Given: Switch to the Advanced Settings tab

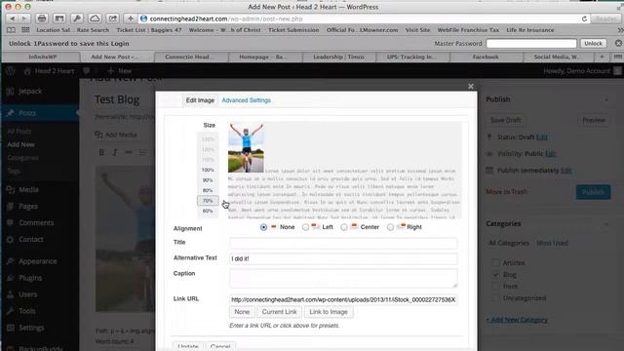Looking at the screenshot, I should [247, 100].
